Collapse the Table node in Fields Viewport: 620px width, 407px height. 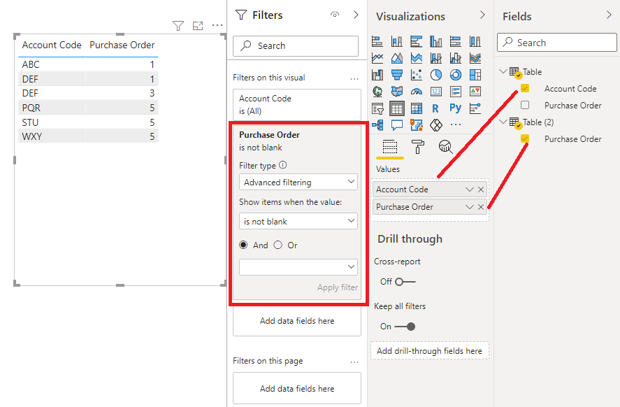tap(503, 71)
